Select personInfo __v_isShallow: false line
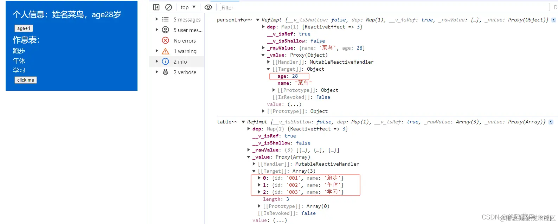Image resolution: width=558 pixels, height=224 pixels. point(296,41)
